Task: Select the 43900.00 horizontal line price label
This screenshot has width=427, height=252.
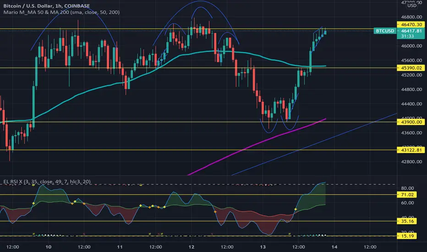Action: (x=411, y=122)
